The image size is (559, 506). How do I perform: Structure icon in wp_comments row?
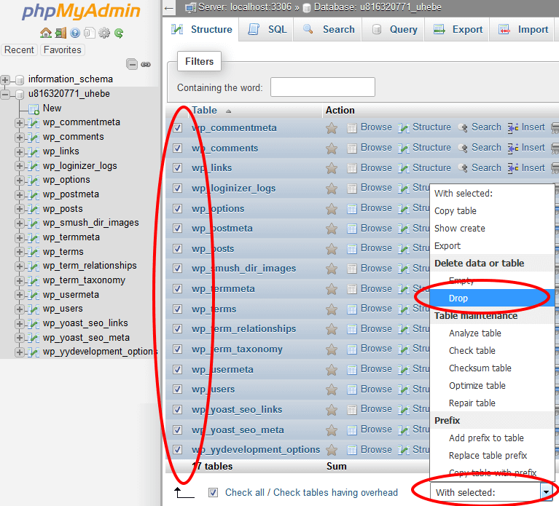point(404,148)
